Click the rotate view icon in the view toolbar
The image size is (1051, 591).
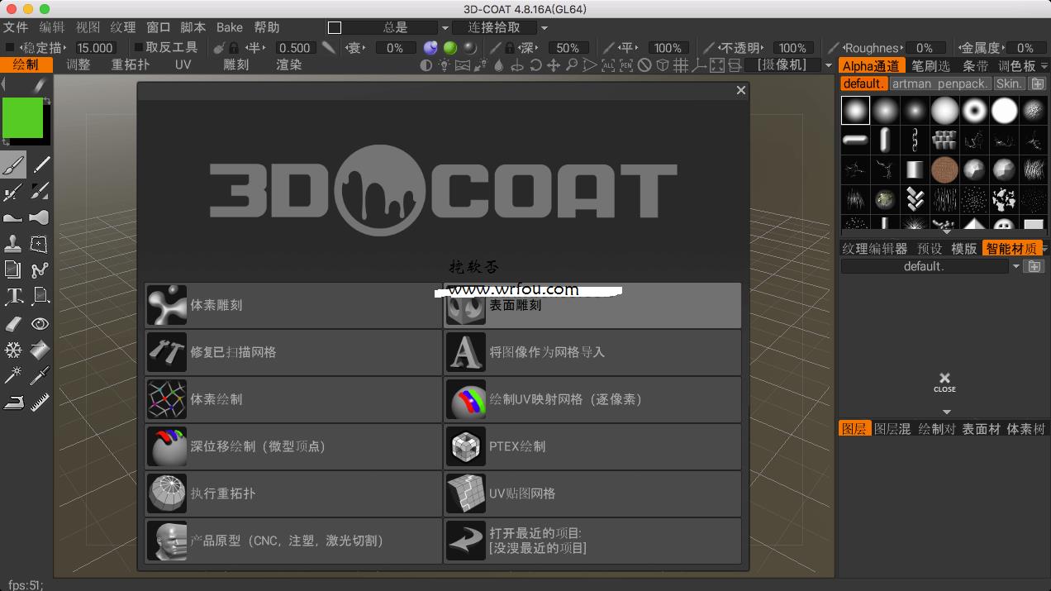click(x=535, y=64)
